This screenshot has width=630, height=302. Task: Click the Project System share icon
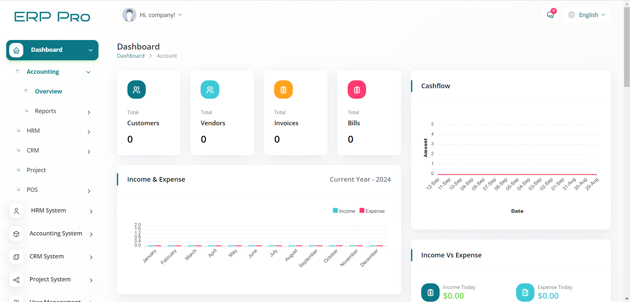(x=16, y=280)
